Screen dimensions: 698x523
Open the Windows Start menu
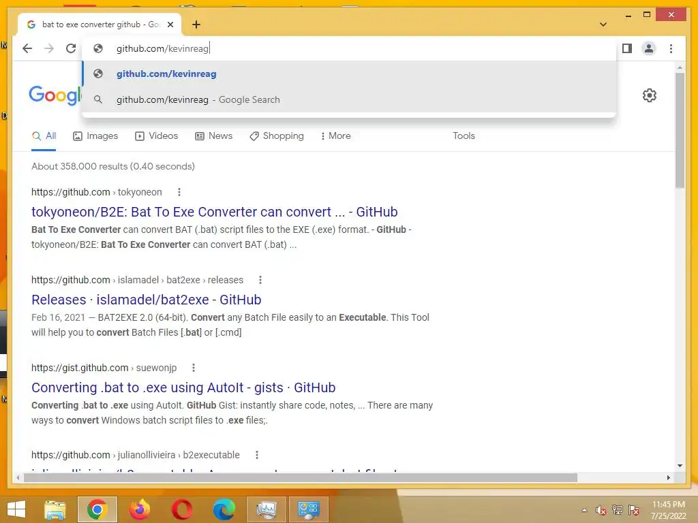(x=16, y=509)
